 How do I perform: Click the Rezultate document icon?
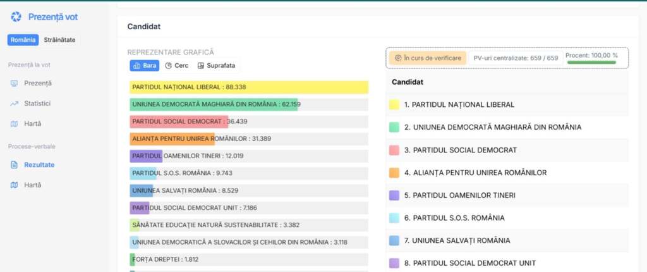coord(15,165)
